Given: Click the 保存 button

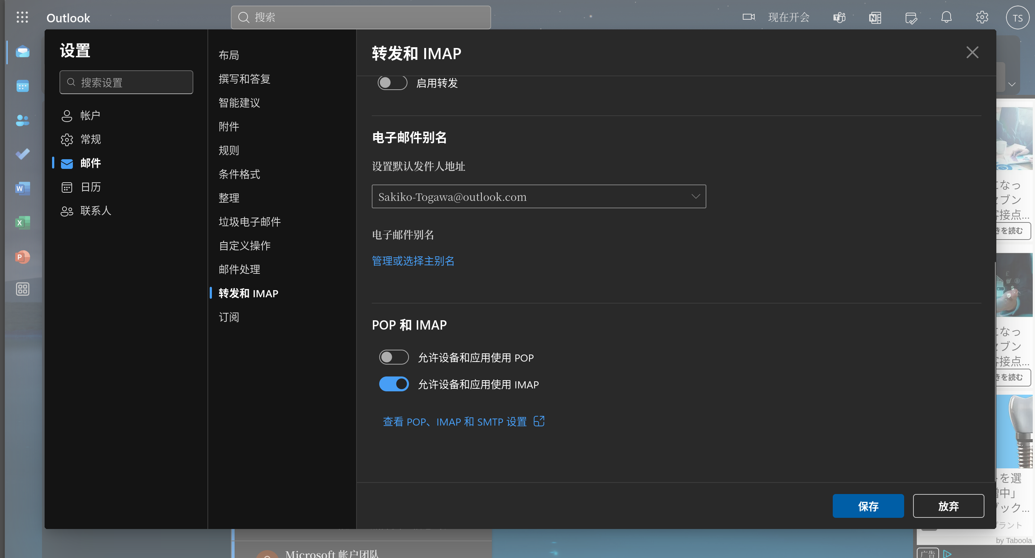Looking at the screenshot, I should coord(868,506).
